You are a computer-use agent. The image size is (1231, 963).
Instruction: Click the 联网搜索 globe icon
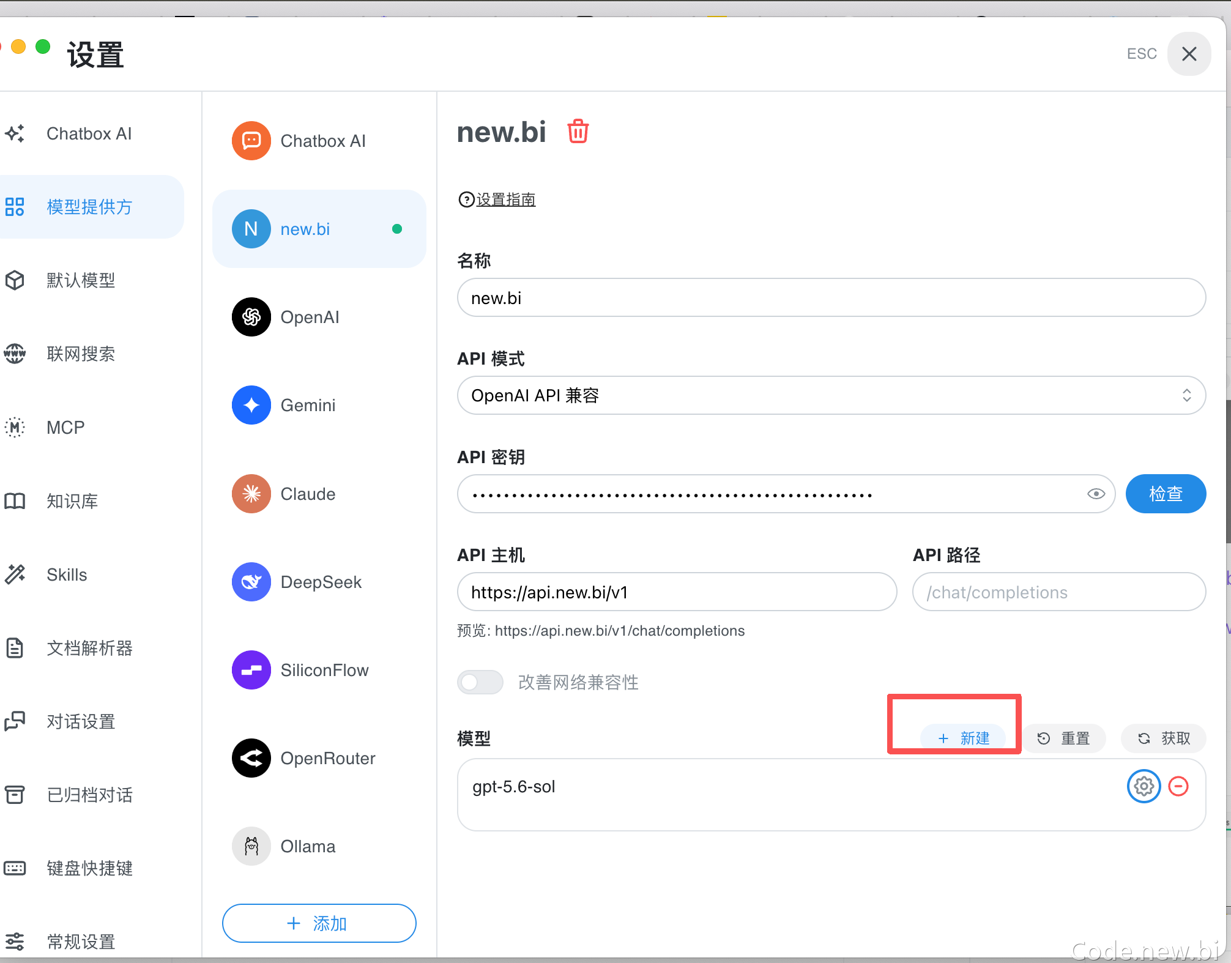[15, 354]
